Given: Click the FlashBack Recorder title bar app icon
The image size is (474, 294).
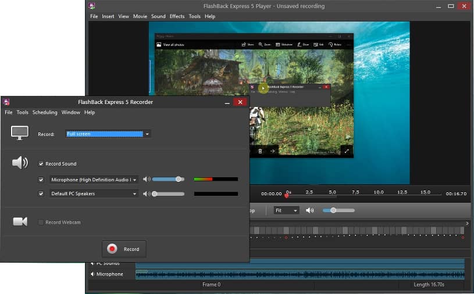Looking at the screenshot, I should (6, 102).
